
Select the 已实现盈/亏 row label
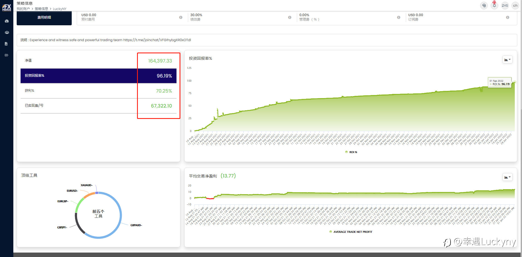34,106
